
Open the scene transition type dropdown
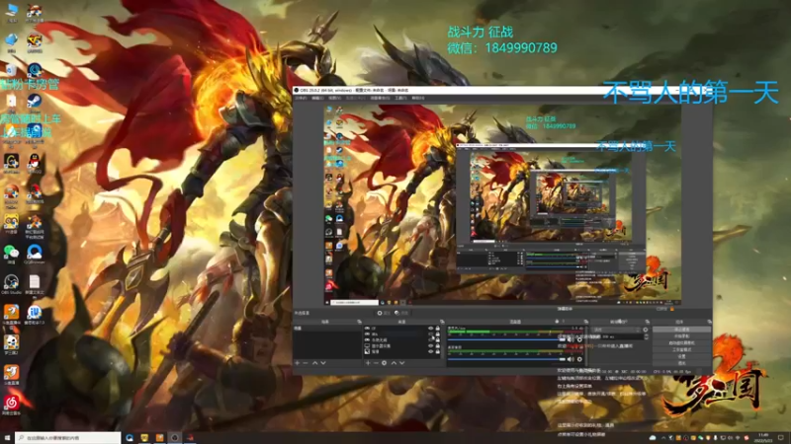point(615,330)
